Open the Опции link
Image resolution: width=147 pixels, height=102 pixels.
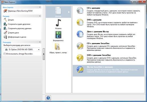[11, 20]
